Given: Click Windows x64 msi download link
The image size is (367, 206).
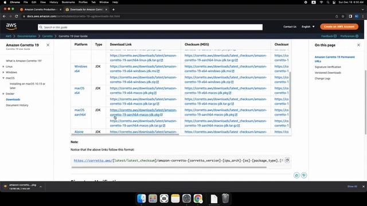Looking at the screenshot, I should [143, 69].
